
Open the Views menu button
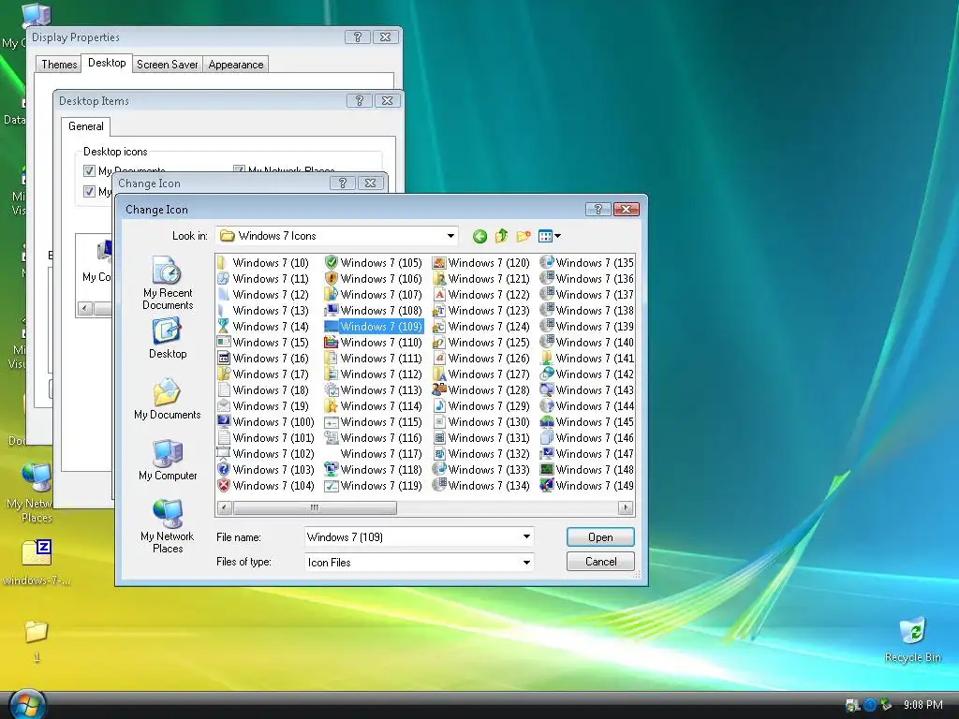click(x=549, y=236)
